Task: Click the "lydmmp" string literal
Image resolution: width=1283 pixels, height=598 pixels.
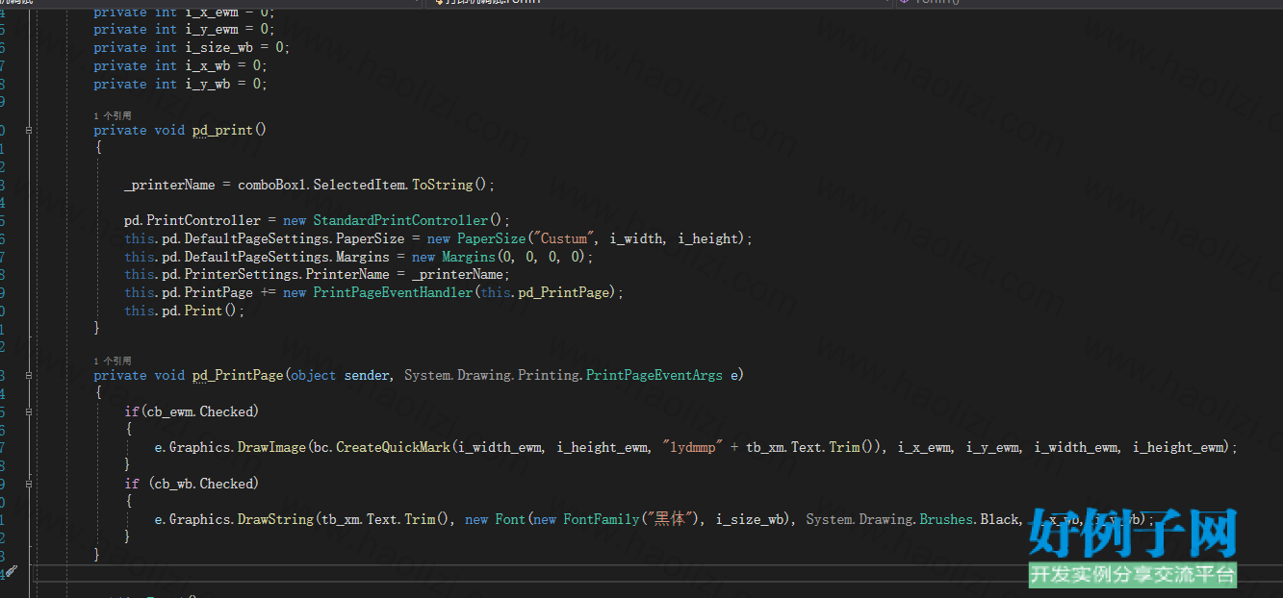Action: [693, 447]
